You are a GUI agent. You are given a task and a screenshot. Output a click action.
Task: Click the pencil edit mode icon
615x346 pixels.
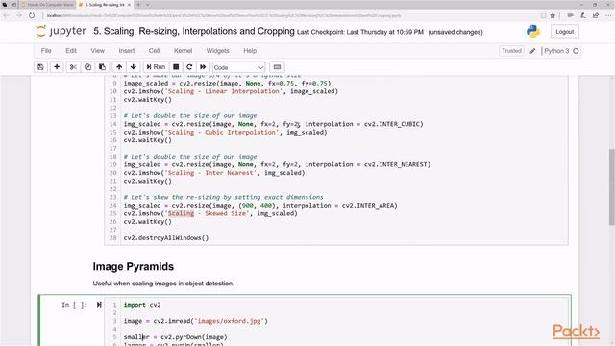[532, 51]
